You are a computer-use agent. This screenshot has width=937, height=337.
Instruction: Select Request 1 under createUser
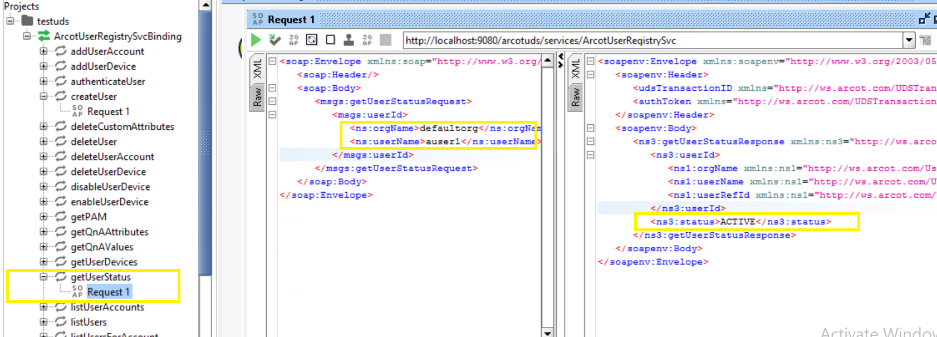coord(108,111)
